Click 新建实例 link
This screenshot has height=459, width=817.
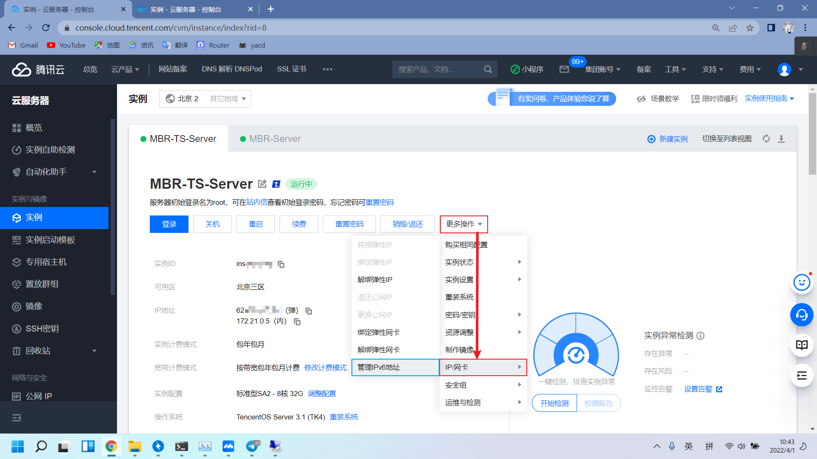point(667,139)
